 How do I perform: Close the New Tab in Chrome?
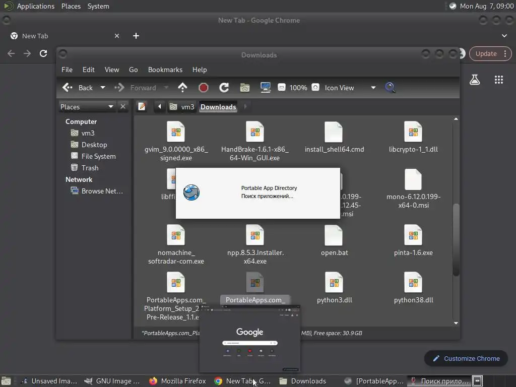point(117,36)
